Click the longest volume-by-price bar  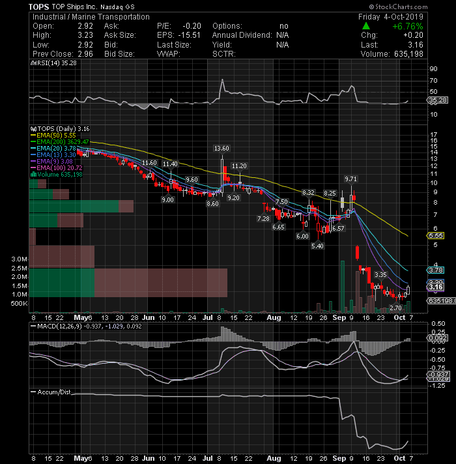point(128,283)
